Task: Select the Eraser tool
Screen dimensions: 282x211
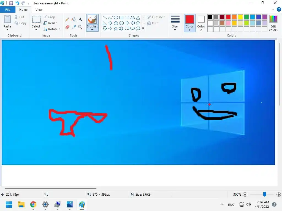Action: pyautogui.click(x=67, y=27)
